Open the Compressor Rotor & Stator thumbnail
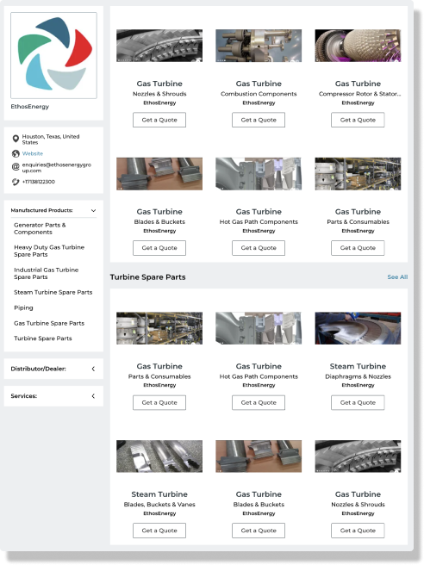This screenshot has height=565, width=424. 358,46
